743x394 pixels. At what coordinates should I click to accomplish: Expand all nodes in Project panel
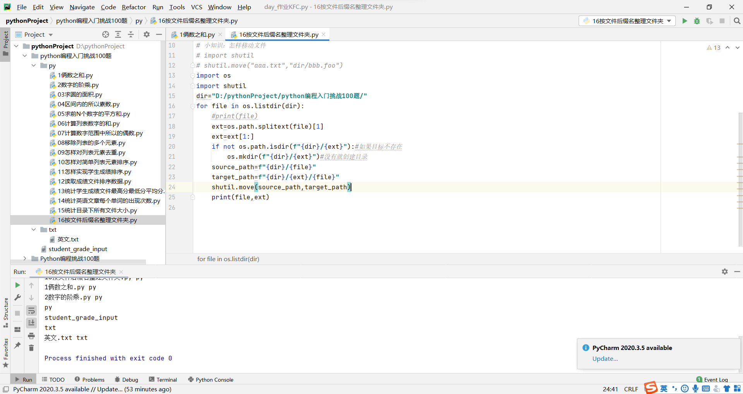point(118,34)
